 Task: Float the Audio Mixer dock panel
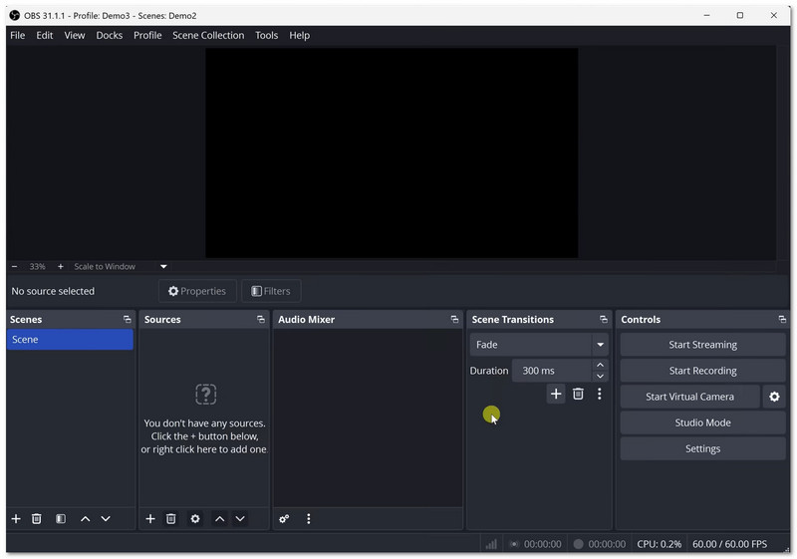pyautogui.click(x=454, y=320)
